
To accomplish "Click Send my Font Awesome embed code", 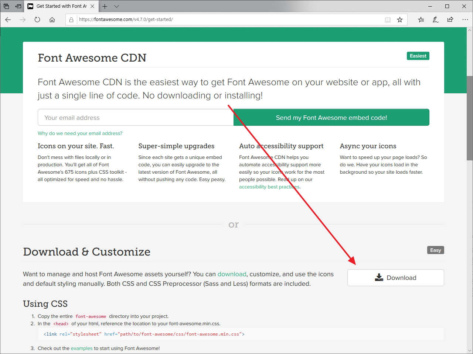I will [x=331, y=118].
